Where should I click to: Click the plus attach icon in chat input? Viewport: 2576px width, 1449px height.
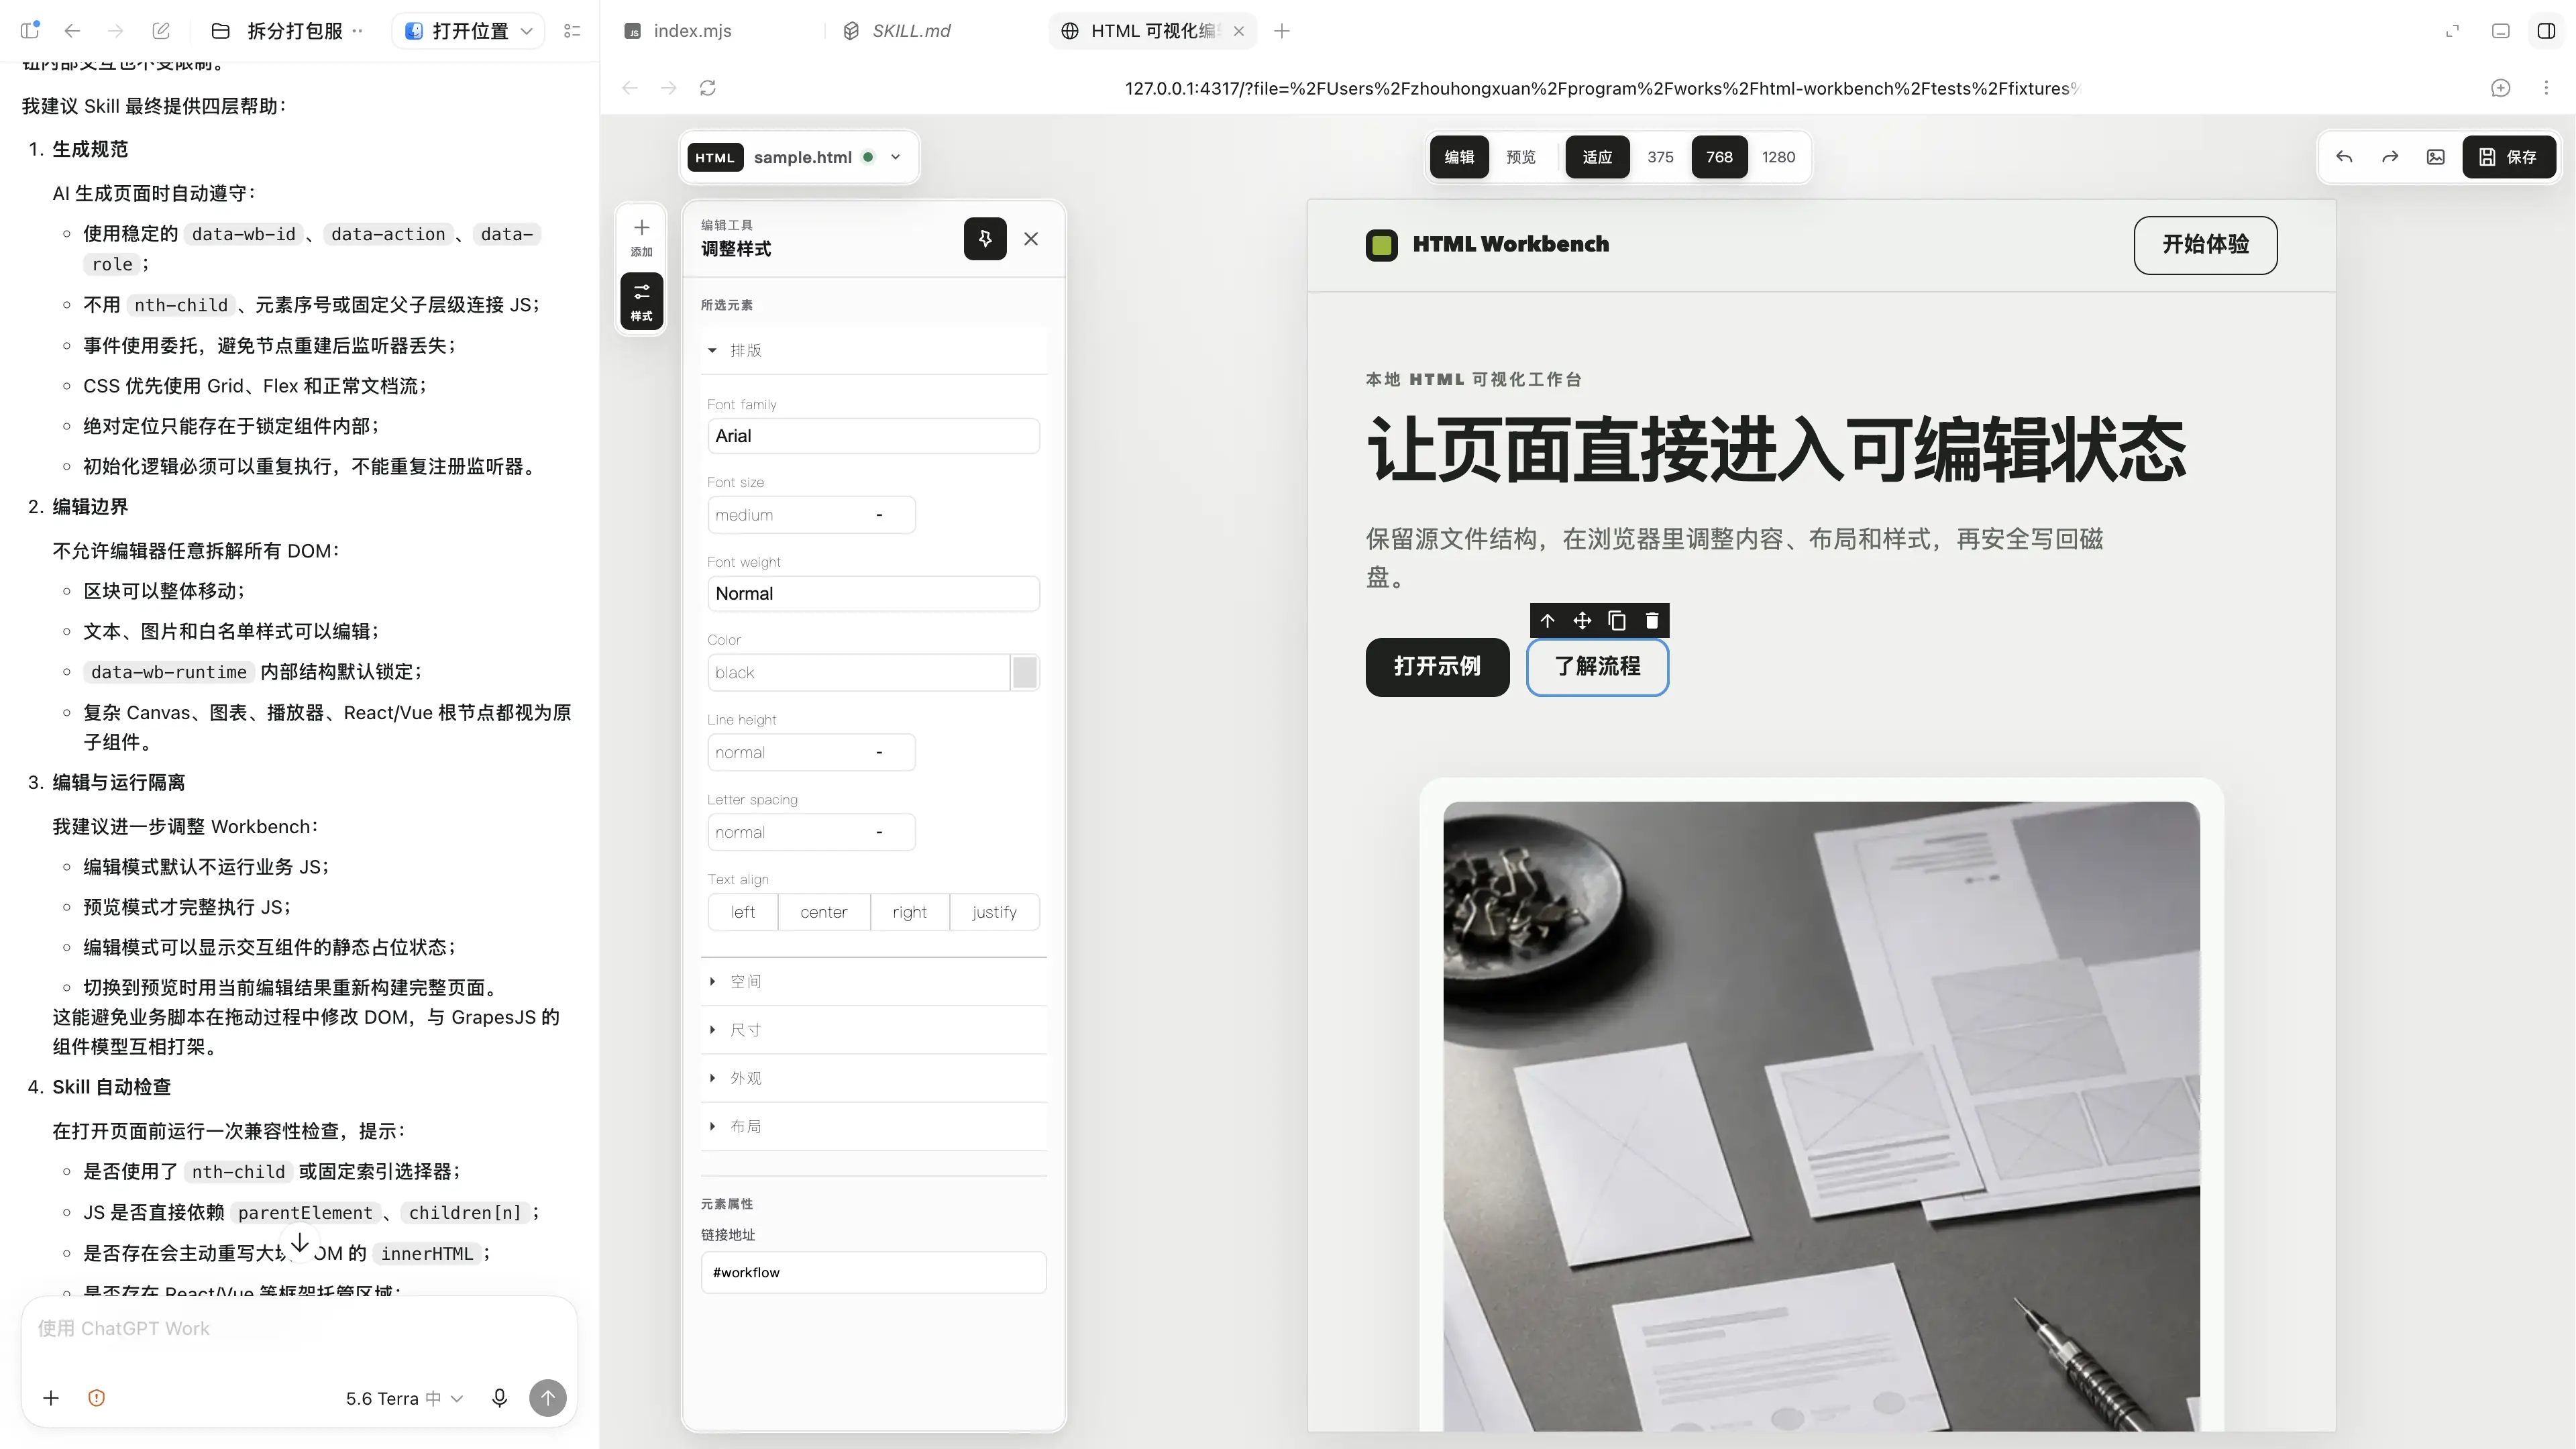(51, 1398)
